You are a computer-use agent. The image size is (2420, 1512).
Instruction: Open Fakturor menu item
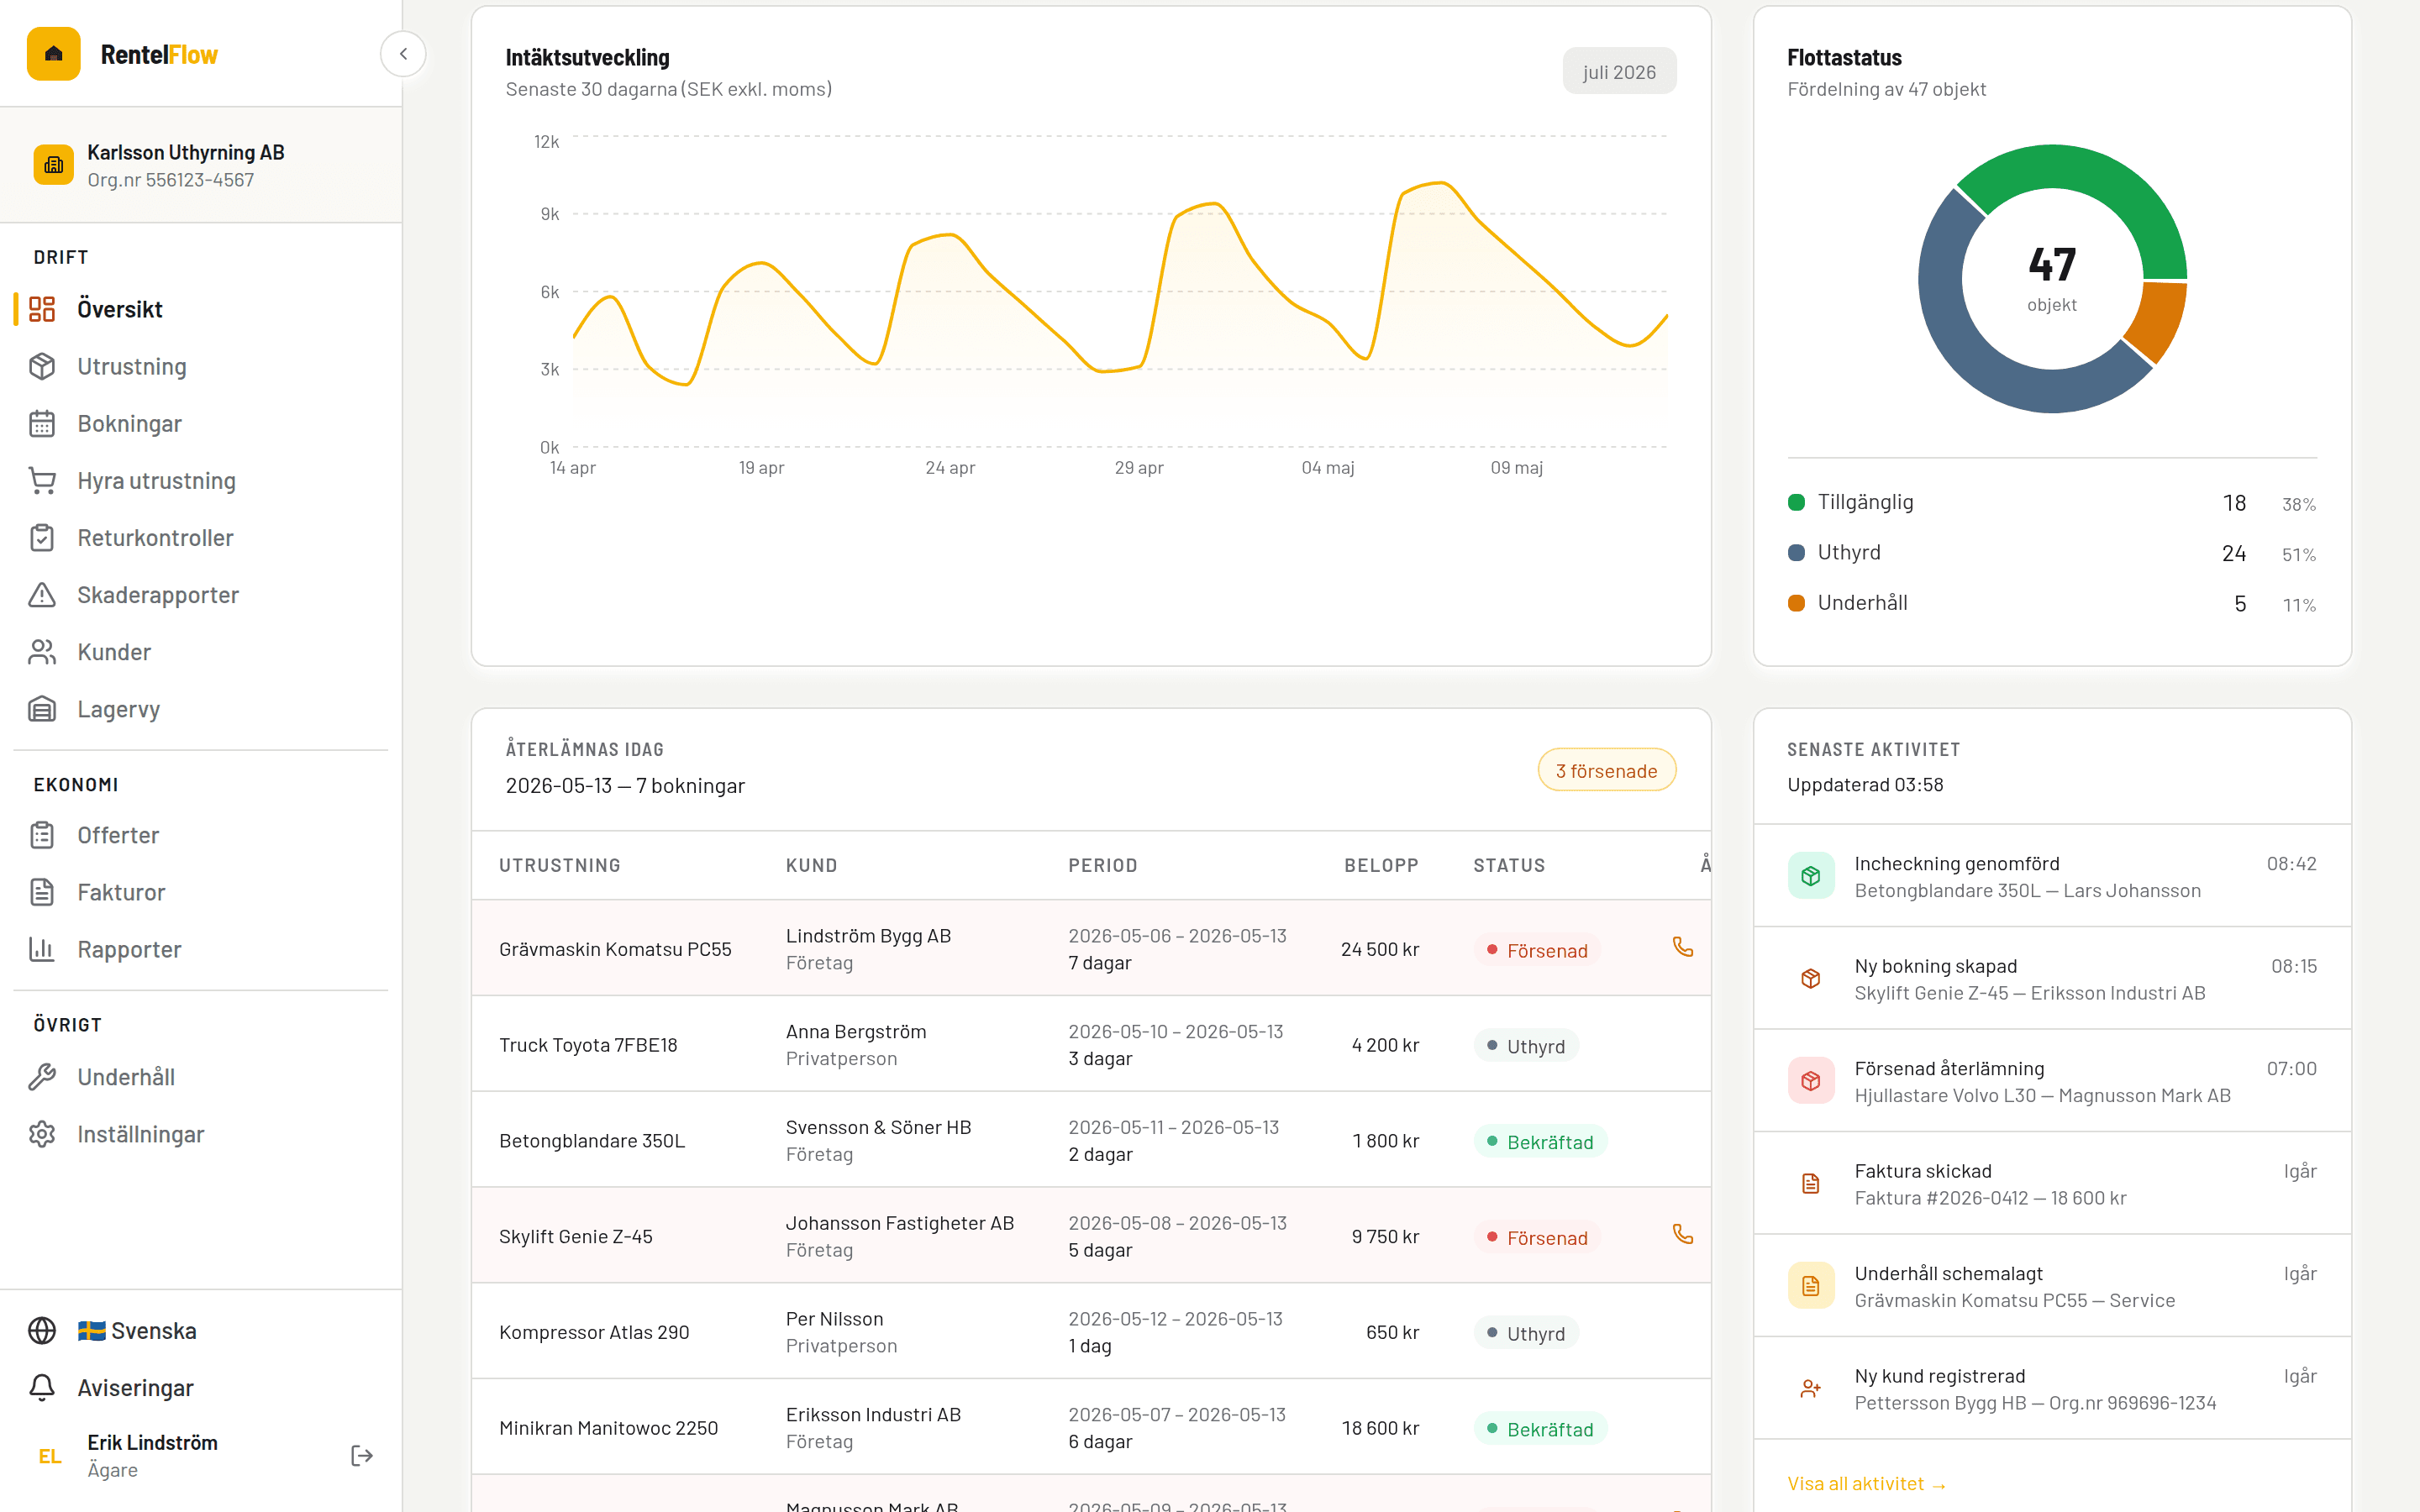pos(201,891)
